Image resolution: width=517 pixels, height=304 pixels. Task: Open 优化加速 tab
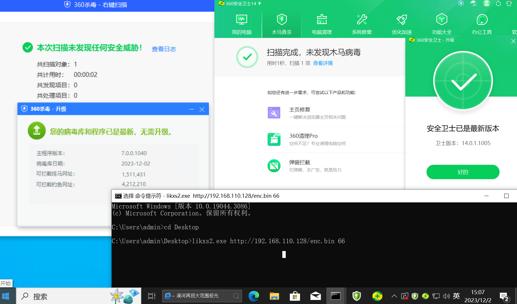402,24
